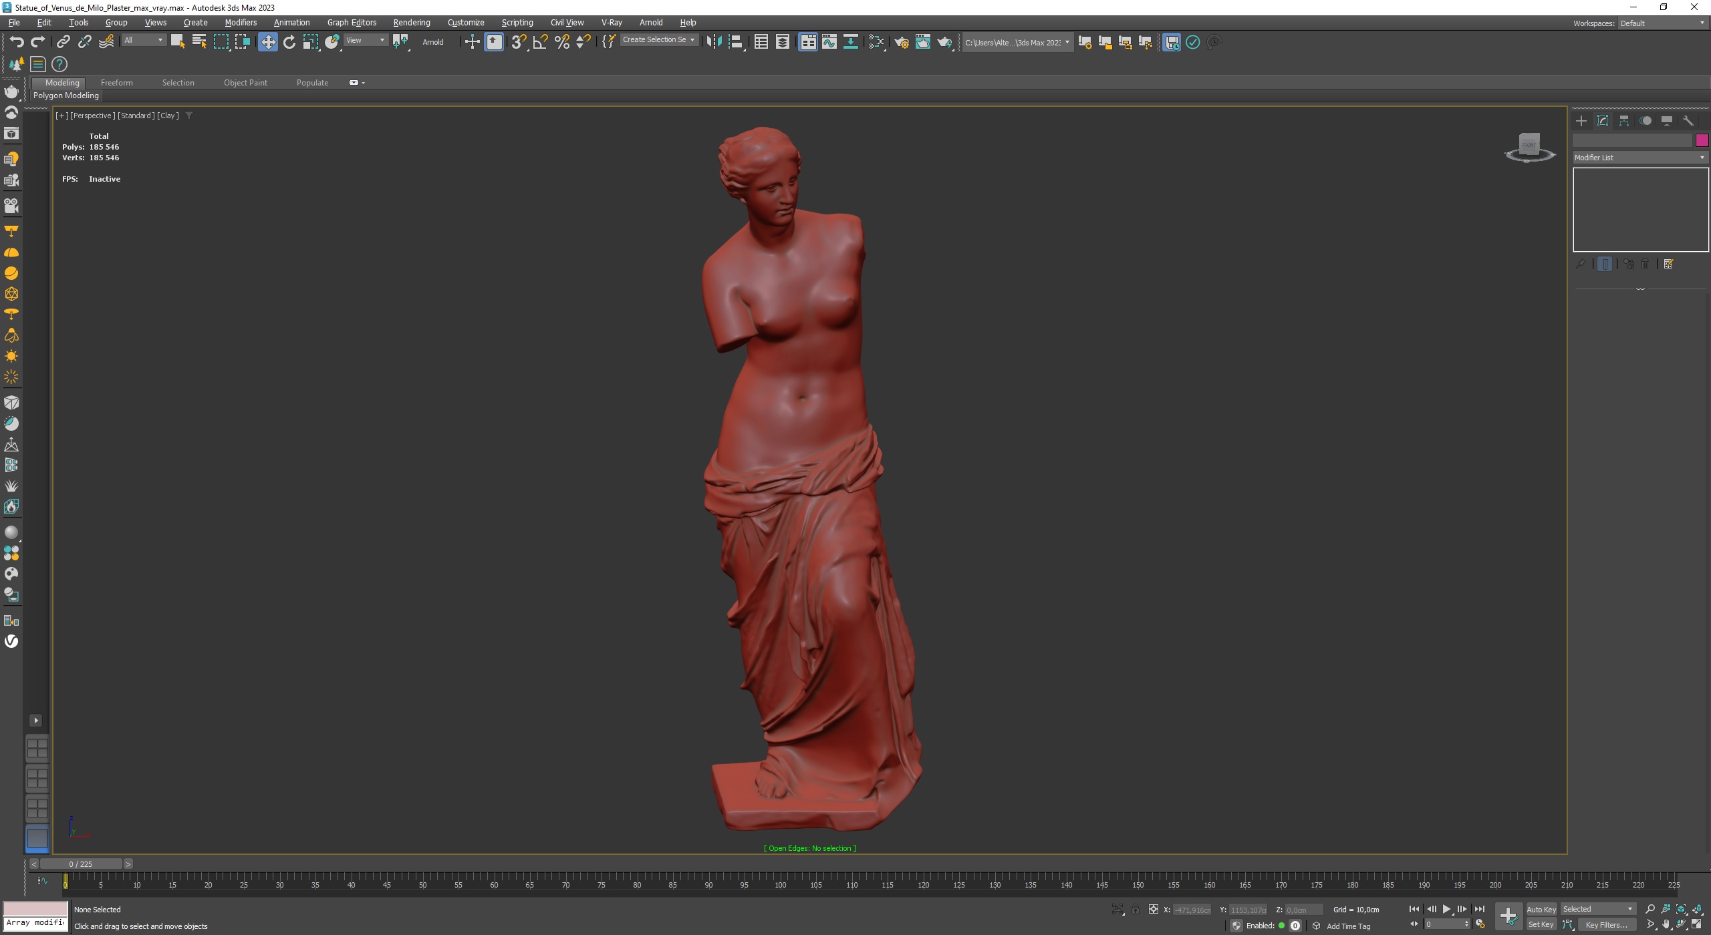Switch to Freeform ribbon tab
The height and width of the screenshot is (935, 1711).
(117, 83)
